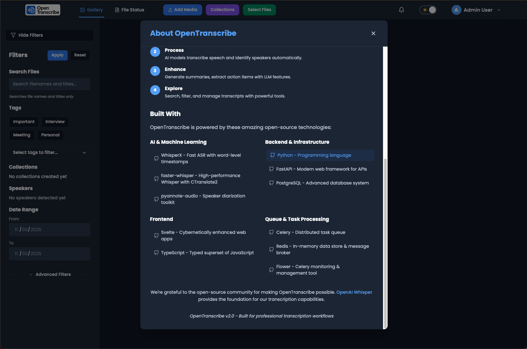Viewport: 527px width, 349px height.
Task: Click the upload icon on Add Media
Action: (170, 10)
